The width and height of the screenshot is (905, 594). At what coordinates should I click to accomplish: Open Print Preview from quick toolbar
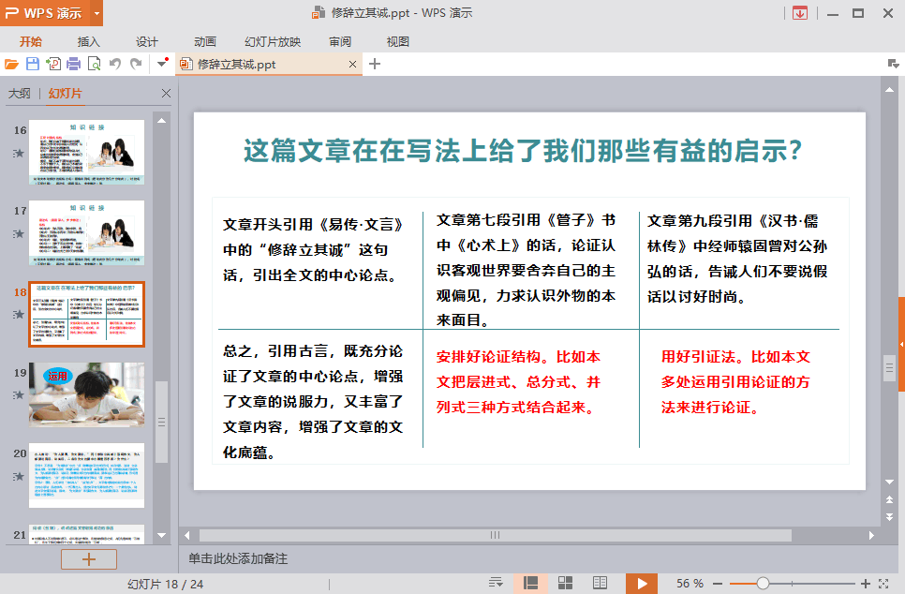94,64
